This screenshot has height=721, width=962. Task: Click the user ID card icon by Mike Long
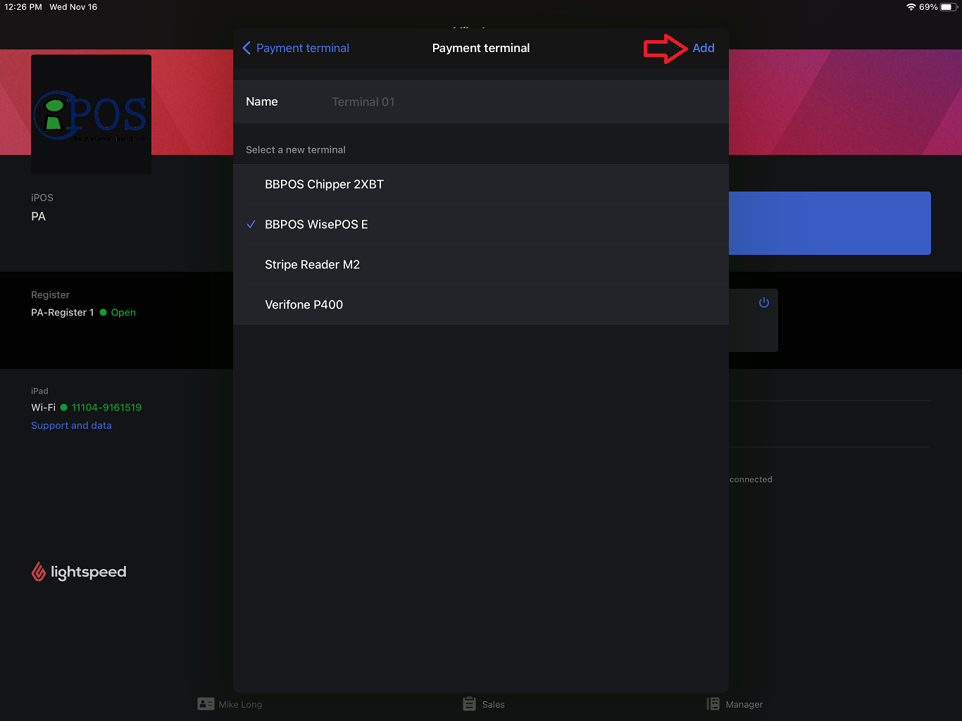[206, 704]
